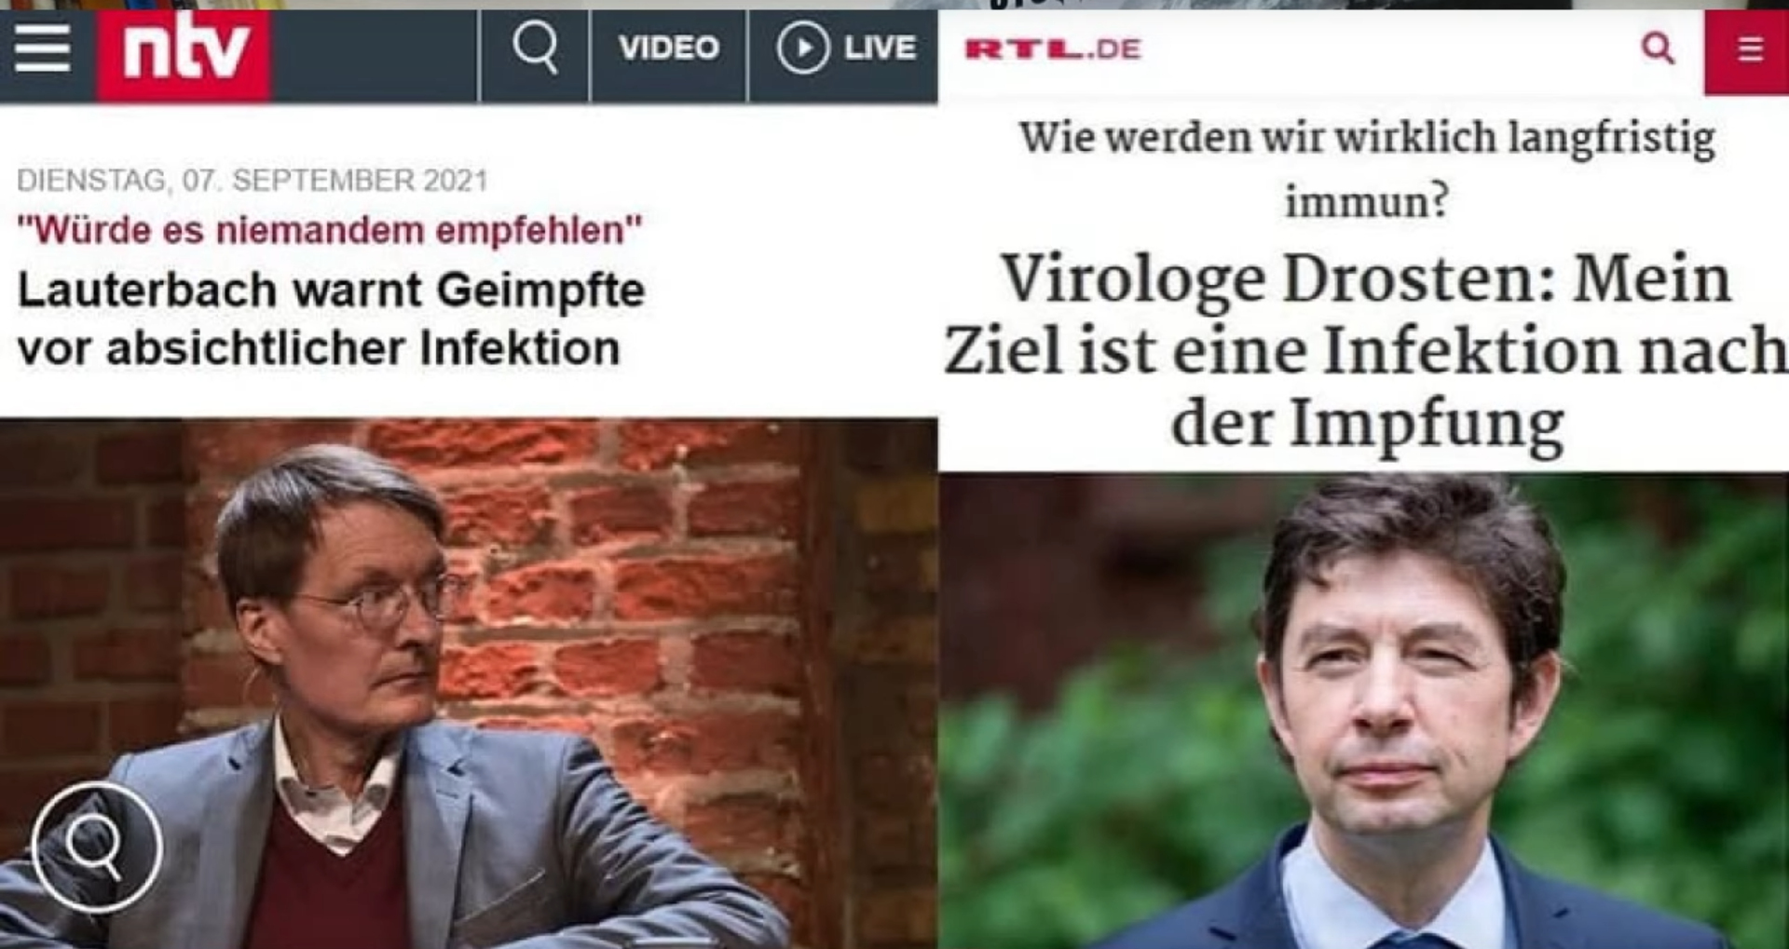Screen dimensions: 1789x949
Task: Click the subtitle 'Wie werden wir wirklich langfristig immun?'
Action: tap(1367, 168)
